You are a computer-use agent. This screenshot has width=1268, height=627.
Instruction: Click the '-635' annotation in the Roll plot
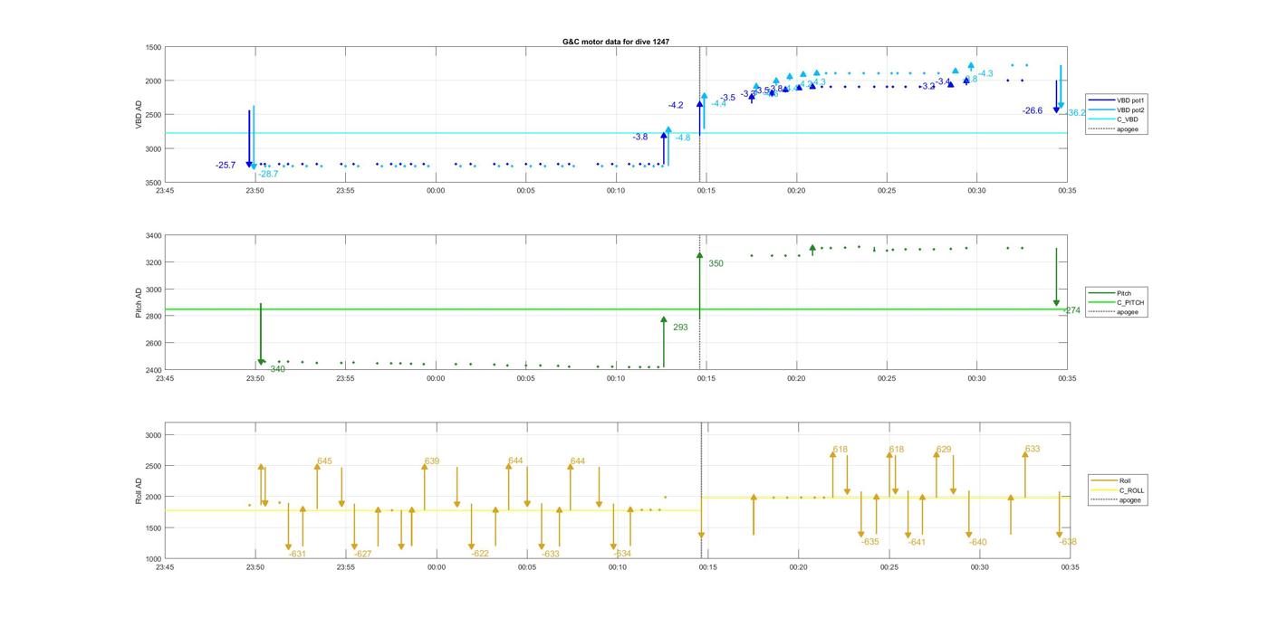point(869,542)
